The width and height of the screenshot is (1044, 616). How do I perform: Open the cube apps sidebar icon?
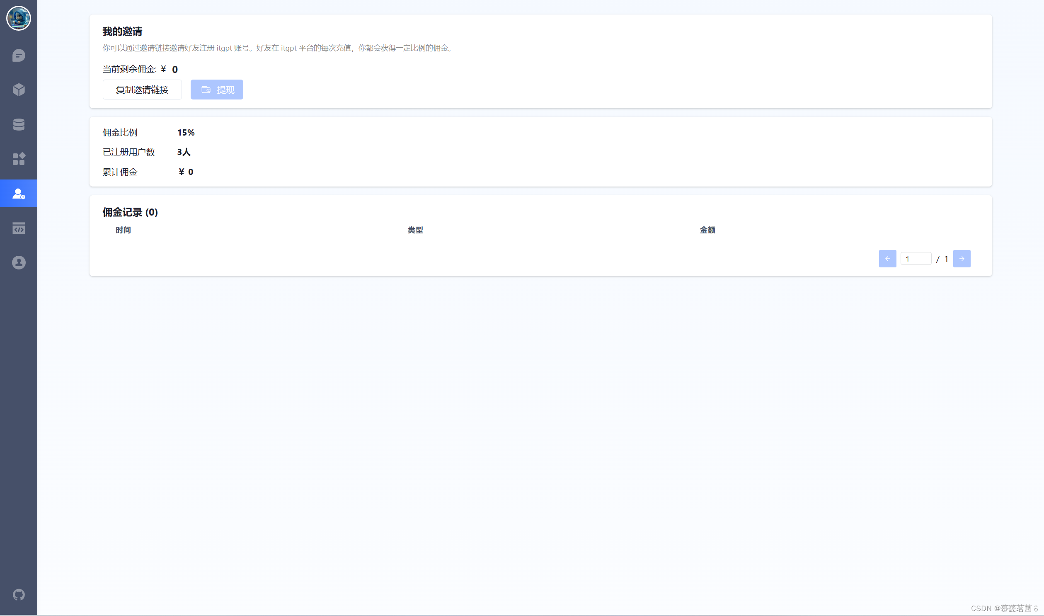(19, 90)
